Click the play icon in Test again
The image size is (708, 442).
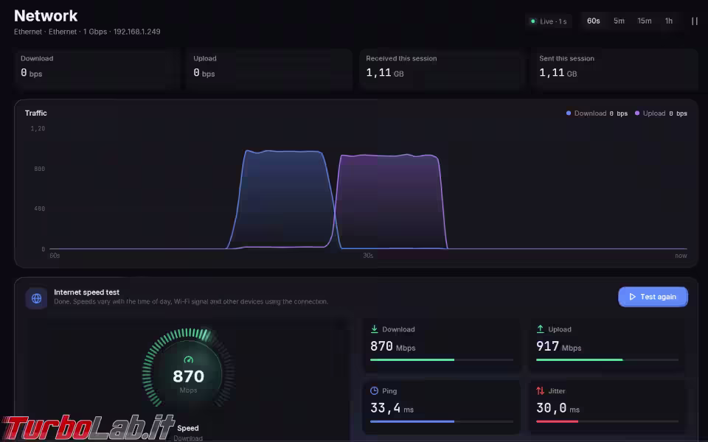[x=632, y=297]
